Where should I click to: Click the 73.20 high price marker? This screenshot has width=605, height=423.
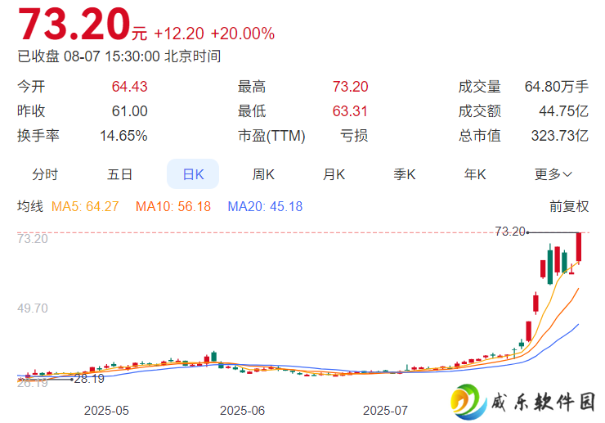pos(509,232)
